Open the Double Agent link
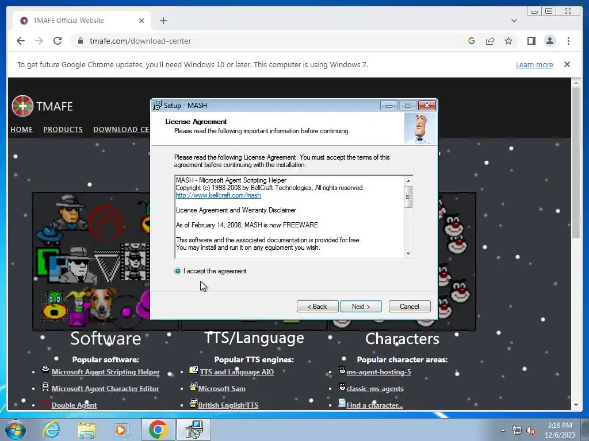 pyautogui.click(x=74, y=405)
